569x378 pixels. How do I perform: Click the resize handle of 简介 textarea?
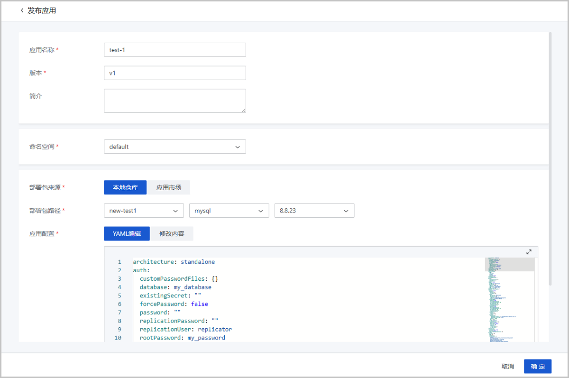click(x=244, y=111)
